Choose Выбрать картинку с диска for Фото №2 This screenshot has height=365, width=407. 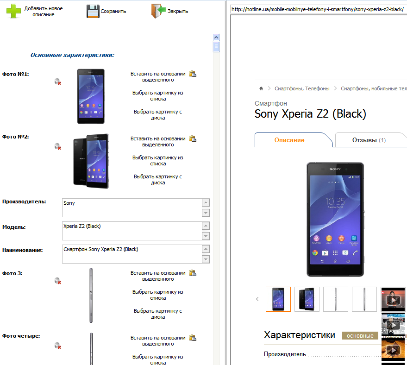pyautogui.click(x=158, y=180)
